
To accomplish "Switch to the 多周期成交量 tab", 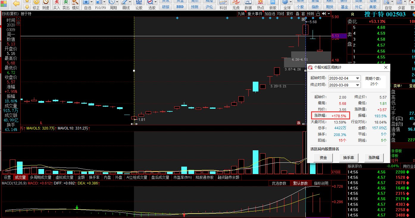I will click(x=40, y=177).
